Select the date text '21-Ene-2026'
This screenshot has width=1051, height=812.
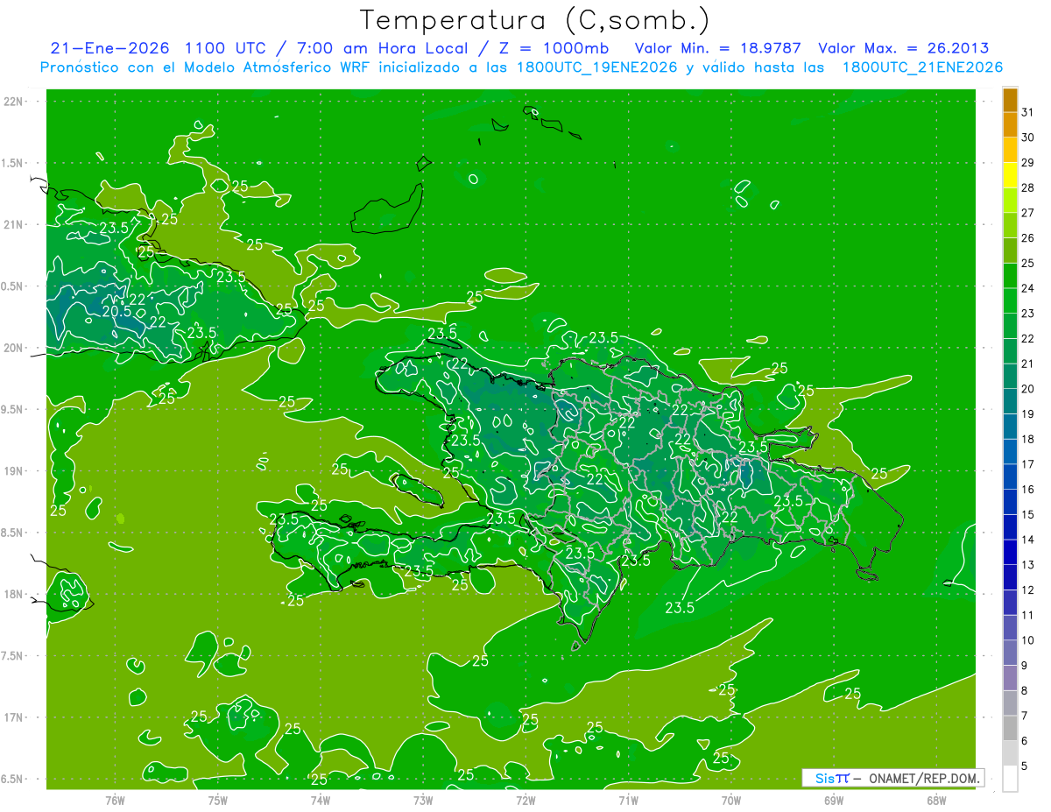click(x=109, y=48)
